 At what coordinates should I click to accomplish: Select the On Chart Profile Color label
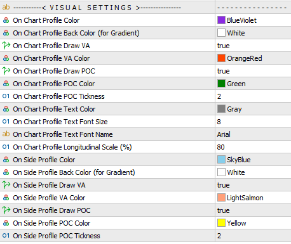46,20
